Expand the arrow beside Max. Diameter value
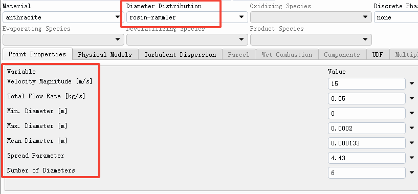The width and height of the screenshot is (418, 194). pos(412,128)
